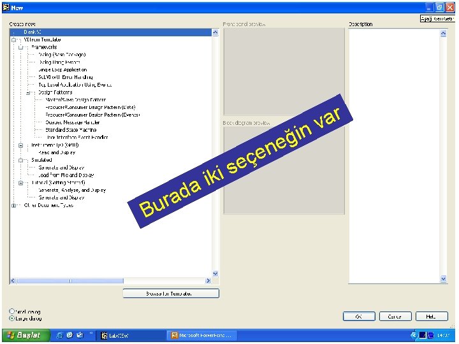Viewport: 459px width, 344px height.
Task: Collapse the Simulated tree node
Action: click(x=20, y=161)
